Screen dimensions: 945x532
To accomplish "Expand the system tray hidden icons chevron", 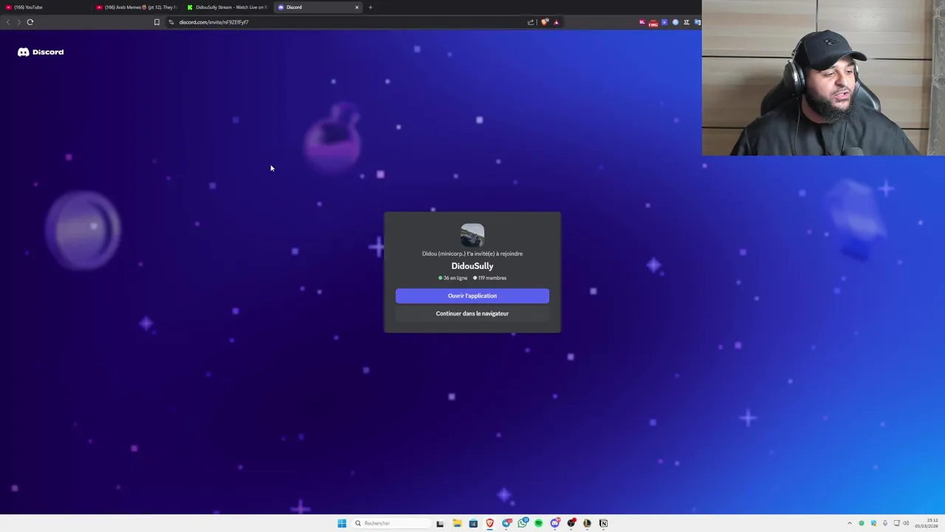I will (850, 523).
